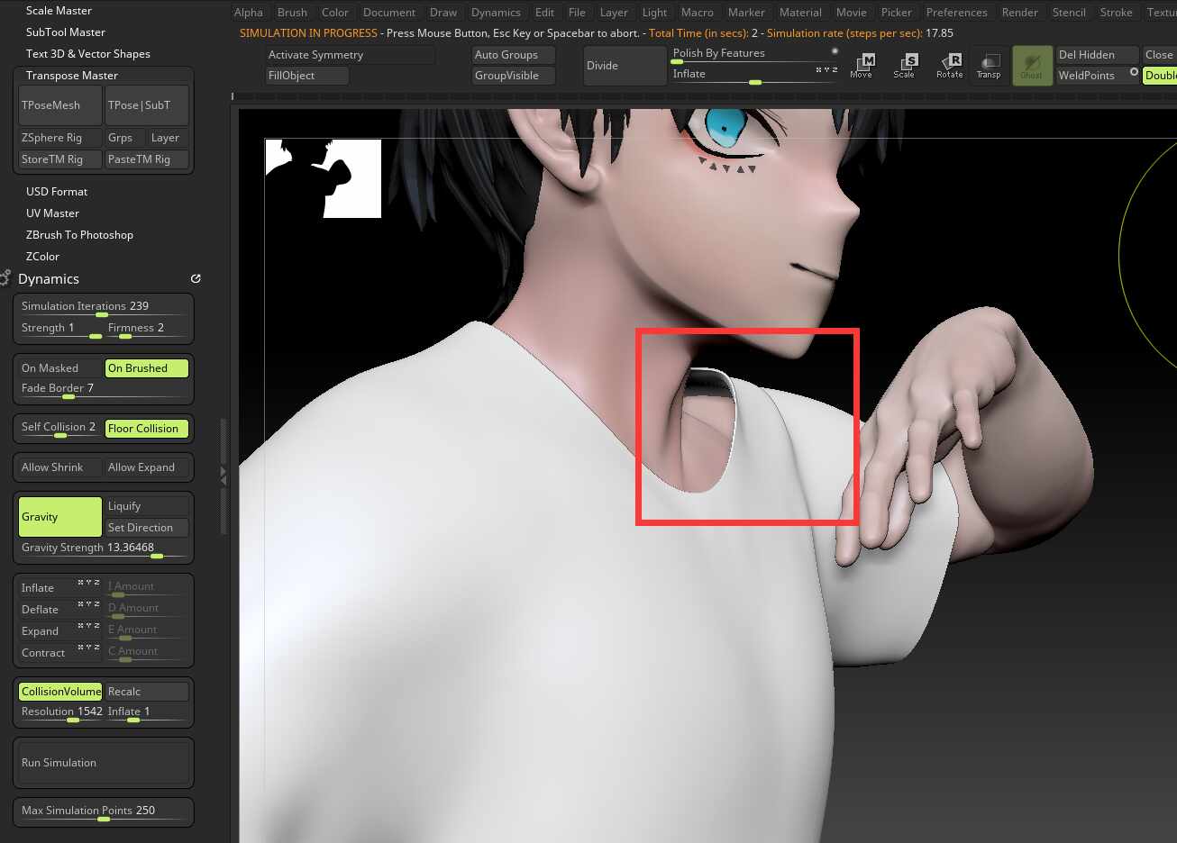Click the silhouette view thumbnail
Screen dimensions: 1177x843
(324, 178)
